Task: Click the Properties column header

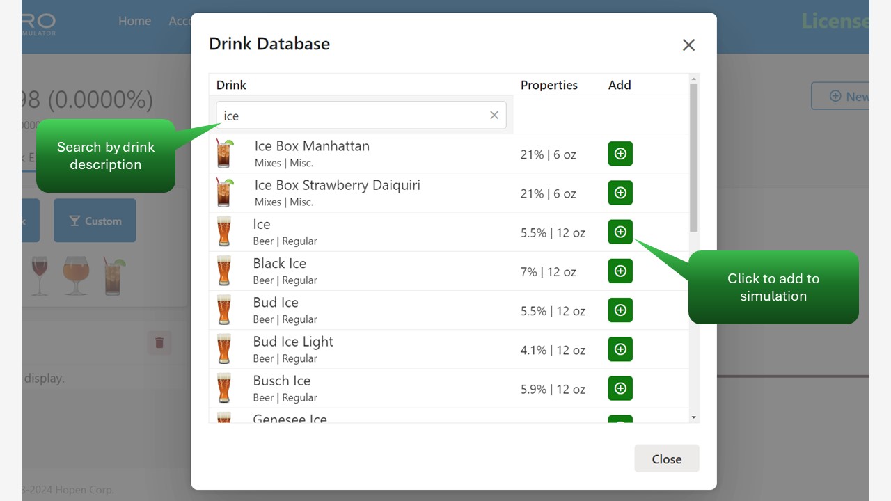Action: (x=549, y=85)
